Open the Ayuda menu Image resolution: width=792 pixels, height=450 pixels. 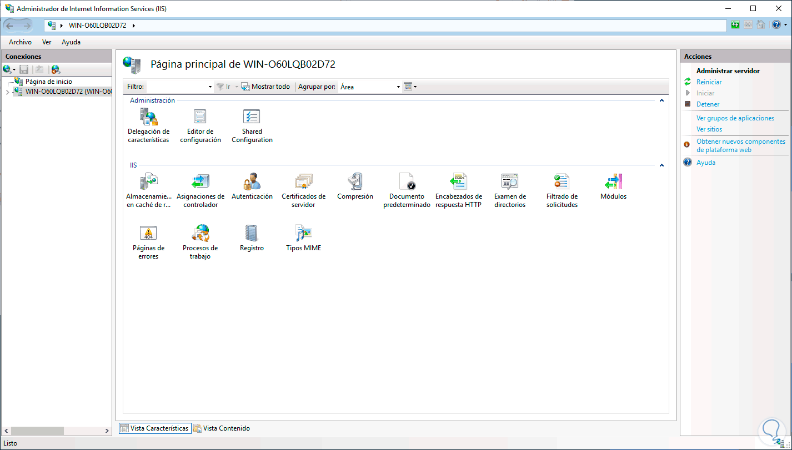[x=71, y=42]
